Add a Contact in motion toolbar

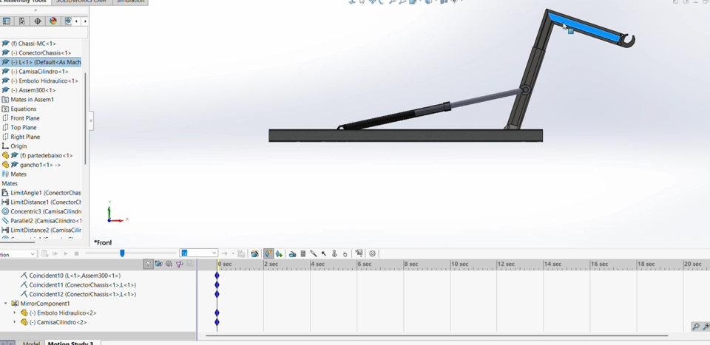pyautogui.click(x=334, y=253)
